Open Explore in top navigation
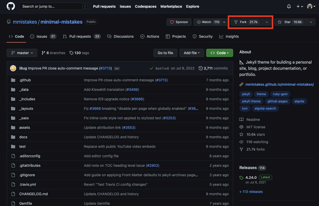Viewport: 319px width, 206px height. click(x=193, y=6)
